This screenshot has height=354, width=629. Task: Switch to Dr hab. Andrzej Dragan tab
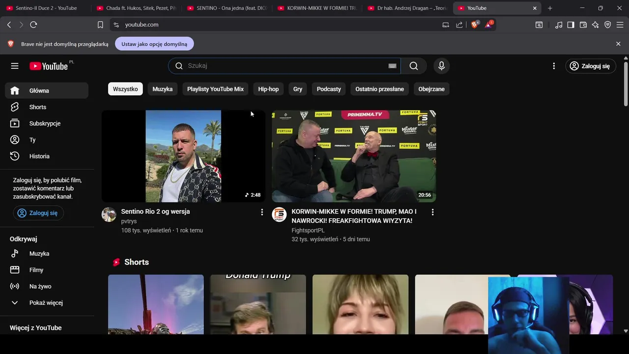[x=408, y=8]
